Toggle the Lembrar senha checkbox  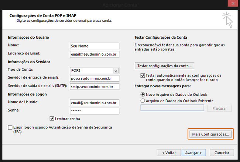tap(52, 119)
